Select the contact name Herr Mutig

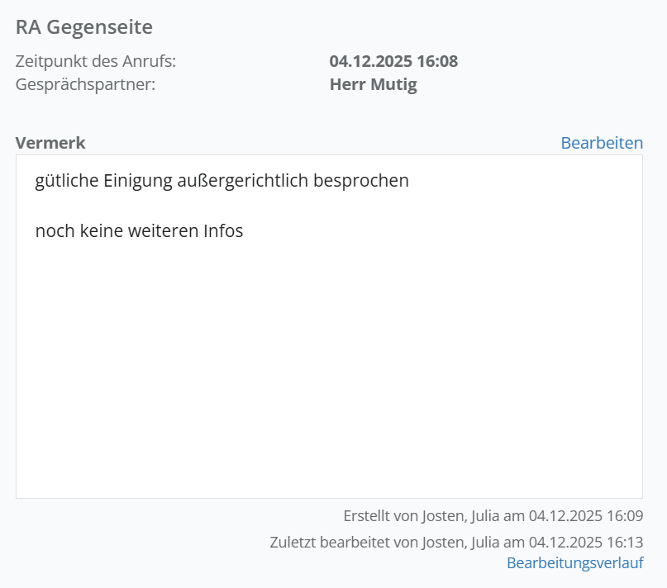coord(373,84)
